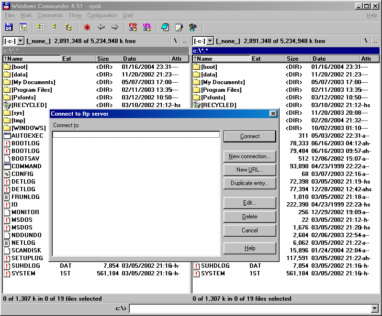Open the cyan notepad toolbar icon

(165, 27)
